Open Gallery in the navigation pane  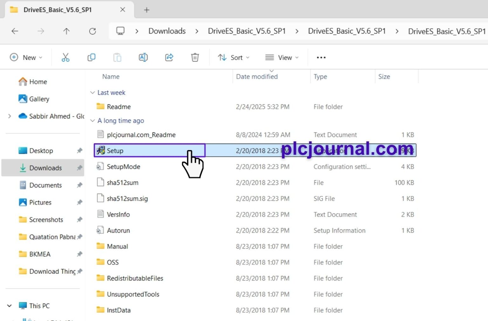click(34, 99)
